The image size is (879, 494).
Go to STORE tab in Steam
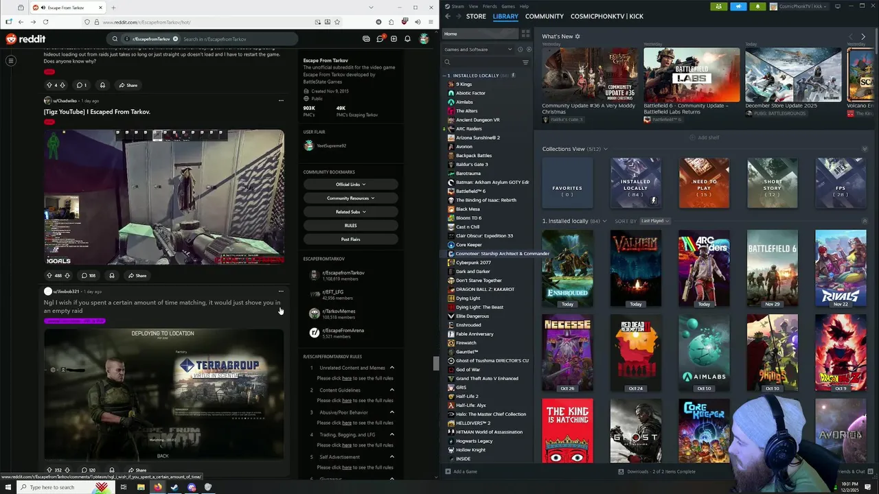[476, 16]
